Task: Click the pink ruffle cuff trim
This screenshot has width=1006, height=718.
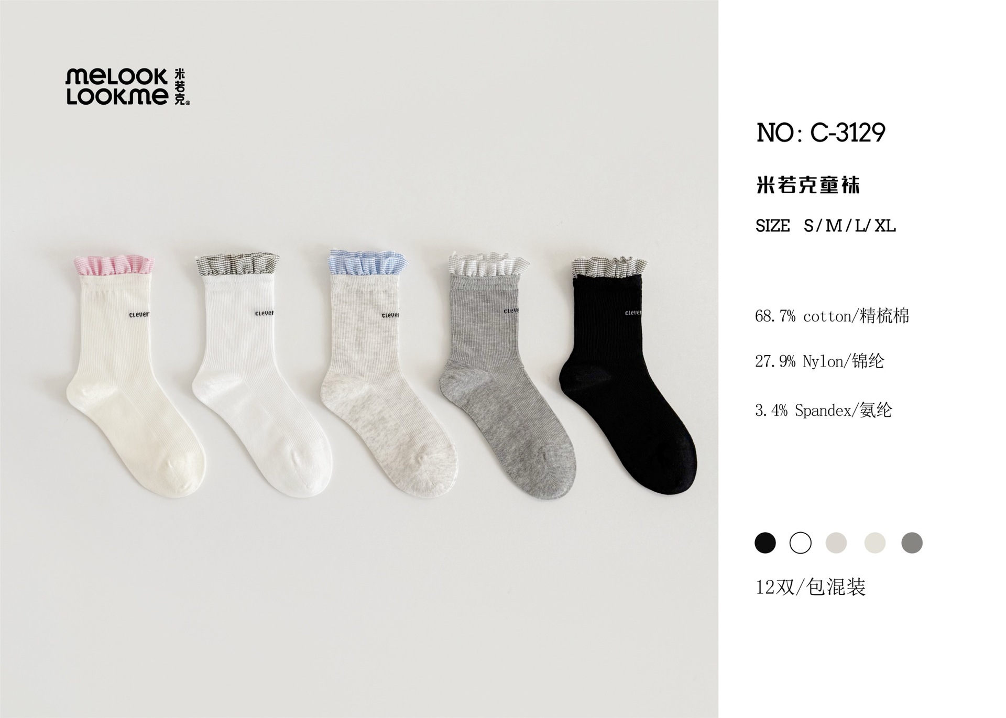Action: [114, 266]
